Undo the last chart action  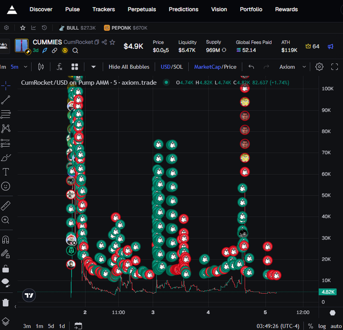tap(251, 67)
